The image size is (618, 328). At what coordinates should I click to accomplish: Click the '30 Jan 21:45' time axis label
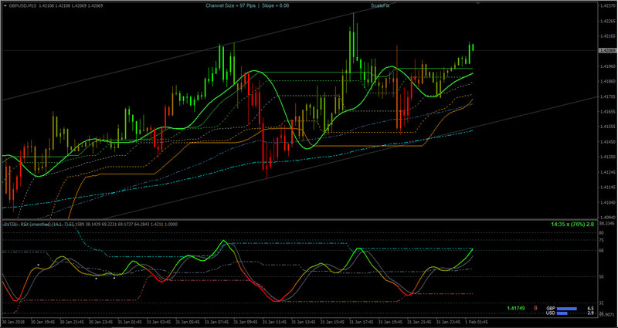[x=73, y=322]
